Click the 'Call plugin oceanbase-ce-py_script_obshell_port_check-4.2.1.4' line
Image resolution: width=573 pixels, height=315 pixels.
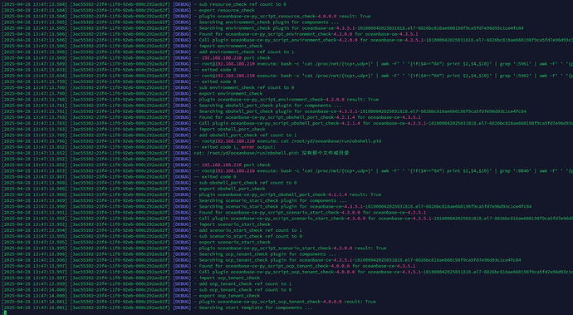383,123
